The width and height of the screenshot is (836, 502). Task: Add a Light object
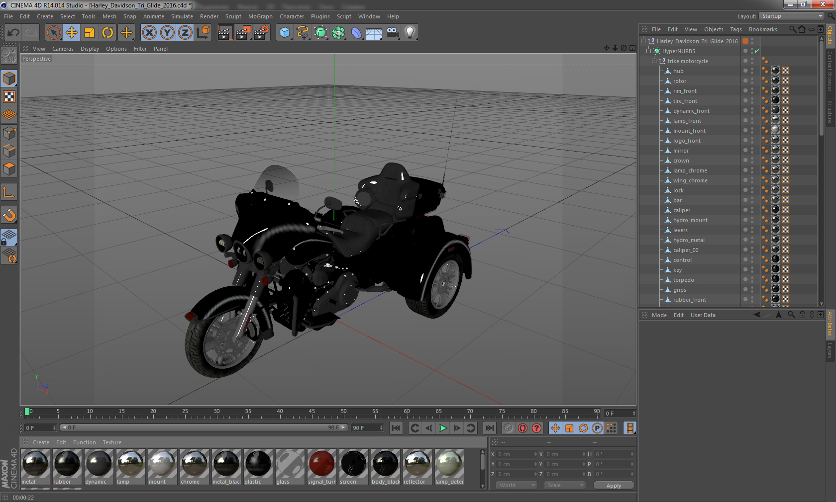click(x=410, y=33)
